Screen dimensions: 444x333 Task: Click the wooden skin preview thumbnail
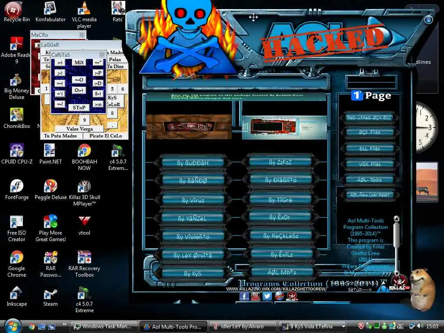189,127
